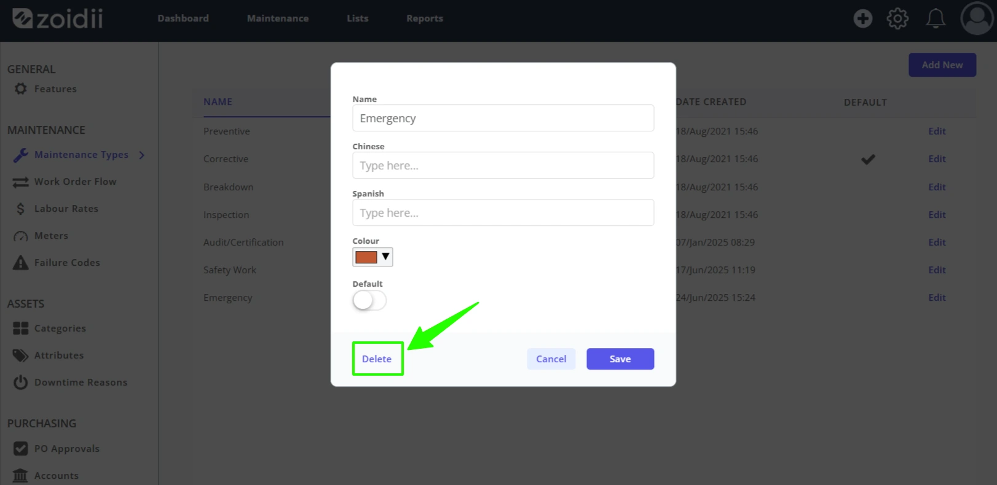This screenshot has width=997, height=485.
Task: Open PO Approvals settings
Action: point(67,449)
